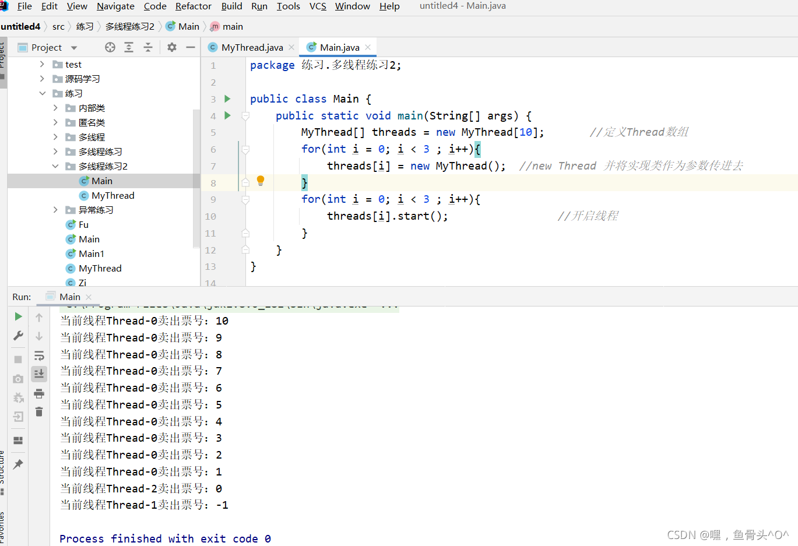Viewport: 798px width, 546px height.
Task: Click the Exit icon in Run toolbar
Action: point(18,417)
